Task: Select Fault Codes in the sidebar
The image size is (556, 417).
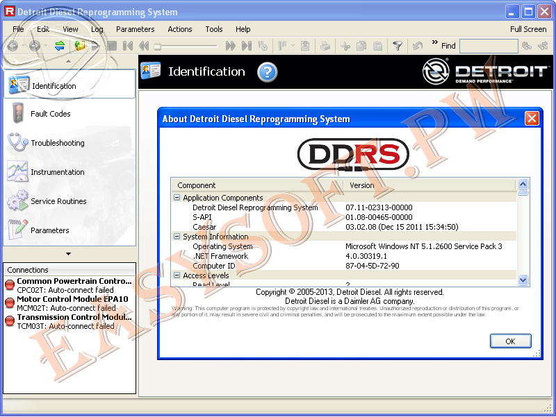Action: pos(69,114)
